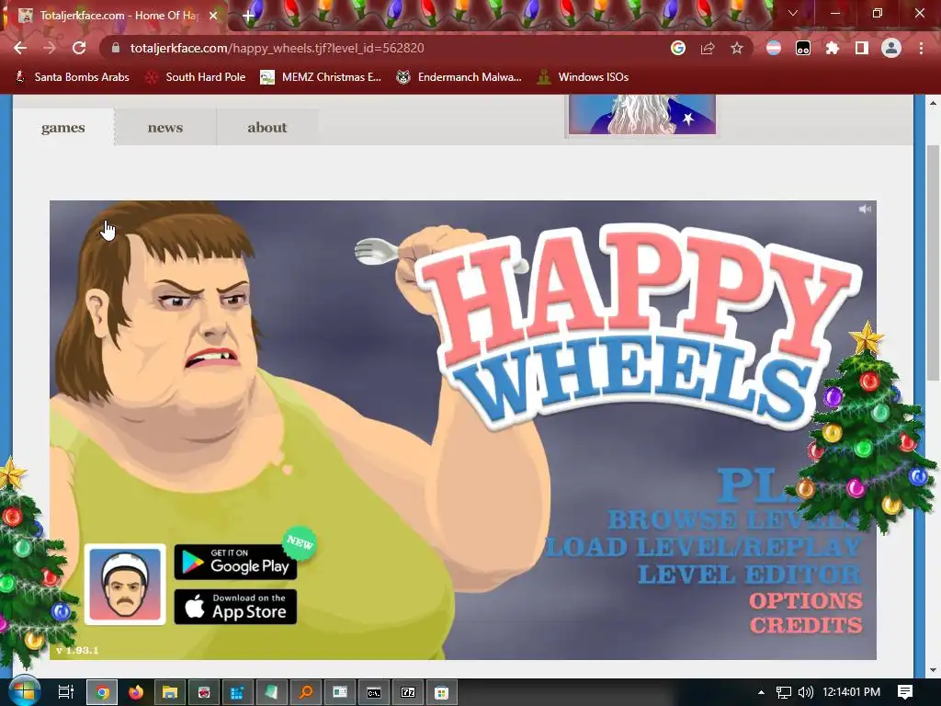Open the South Hard Pole bookmark

pyautogui.click(x=196, y=77)
